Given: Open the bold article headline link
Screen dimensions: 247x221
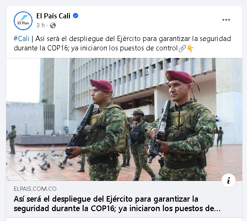Looking at the screenshot, I should point(117,204).
